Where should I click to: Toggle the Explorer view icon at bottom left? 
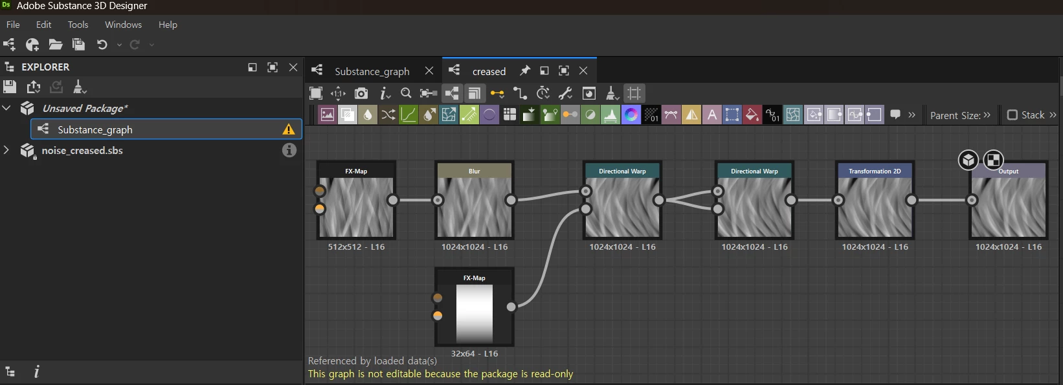(x=10, y=371)
